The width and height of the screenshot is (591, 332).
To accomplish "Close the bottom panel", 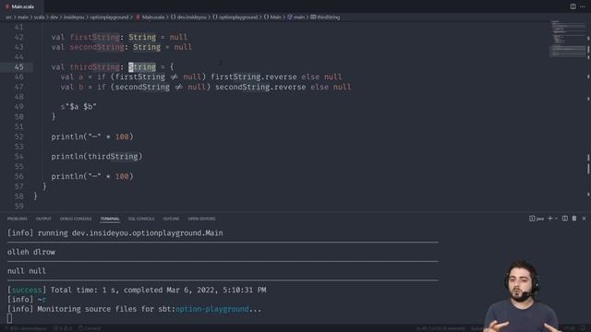I will [585, 219].
